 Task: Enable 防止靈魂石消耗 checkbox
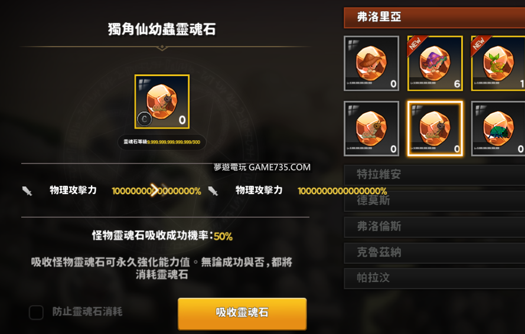click(x=36, y=312)
